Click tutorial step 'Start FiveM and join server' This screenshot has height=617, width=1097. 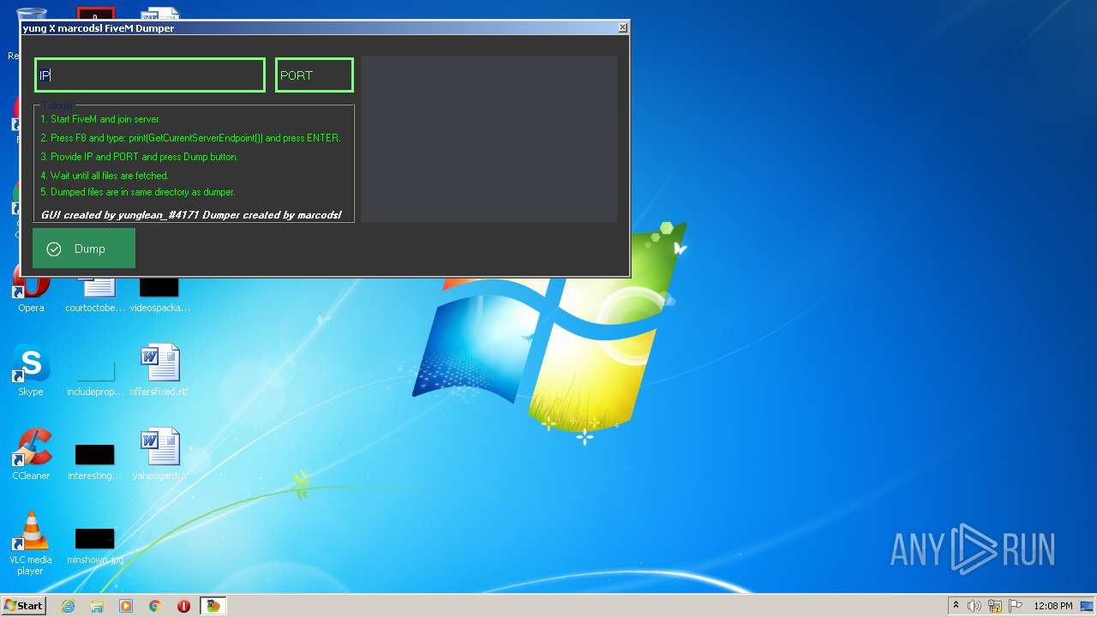pyautogui.click(x=100, y=119)
